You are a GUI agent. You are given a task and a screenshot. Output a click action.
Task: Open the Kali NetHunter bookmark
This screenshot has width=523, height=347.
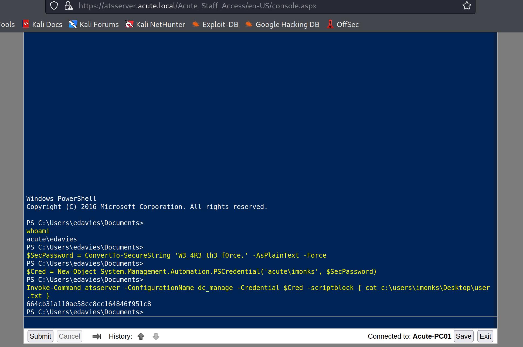tap(155, 25)
